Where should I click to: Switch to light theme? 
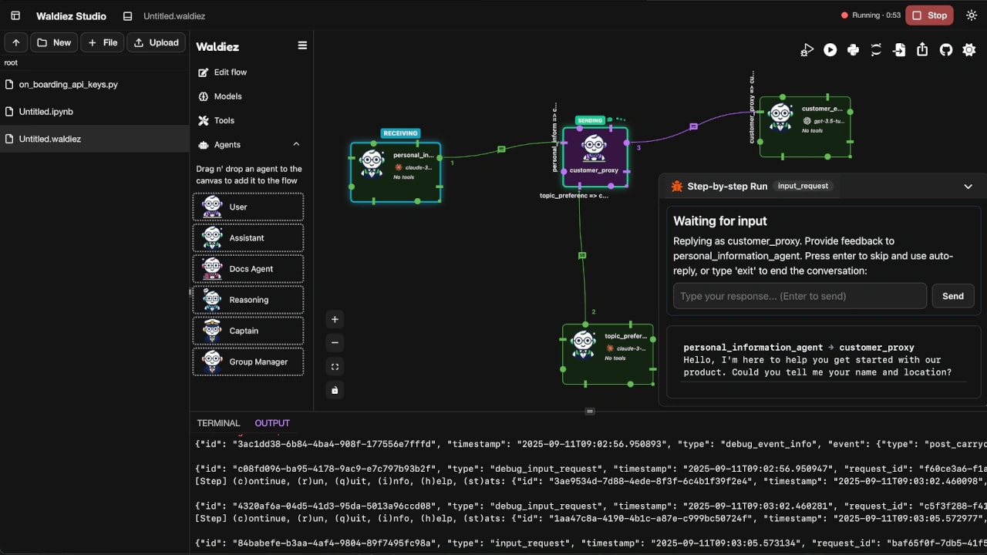(x=971, y=15)
